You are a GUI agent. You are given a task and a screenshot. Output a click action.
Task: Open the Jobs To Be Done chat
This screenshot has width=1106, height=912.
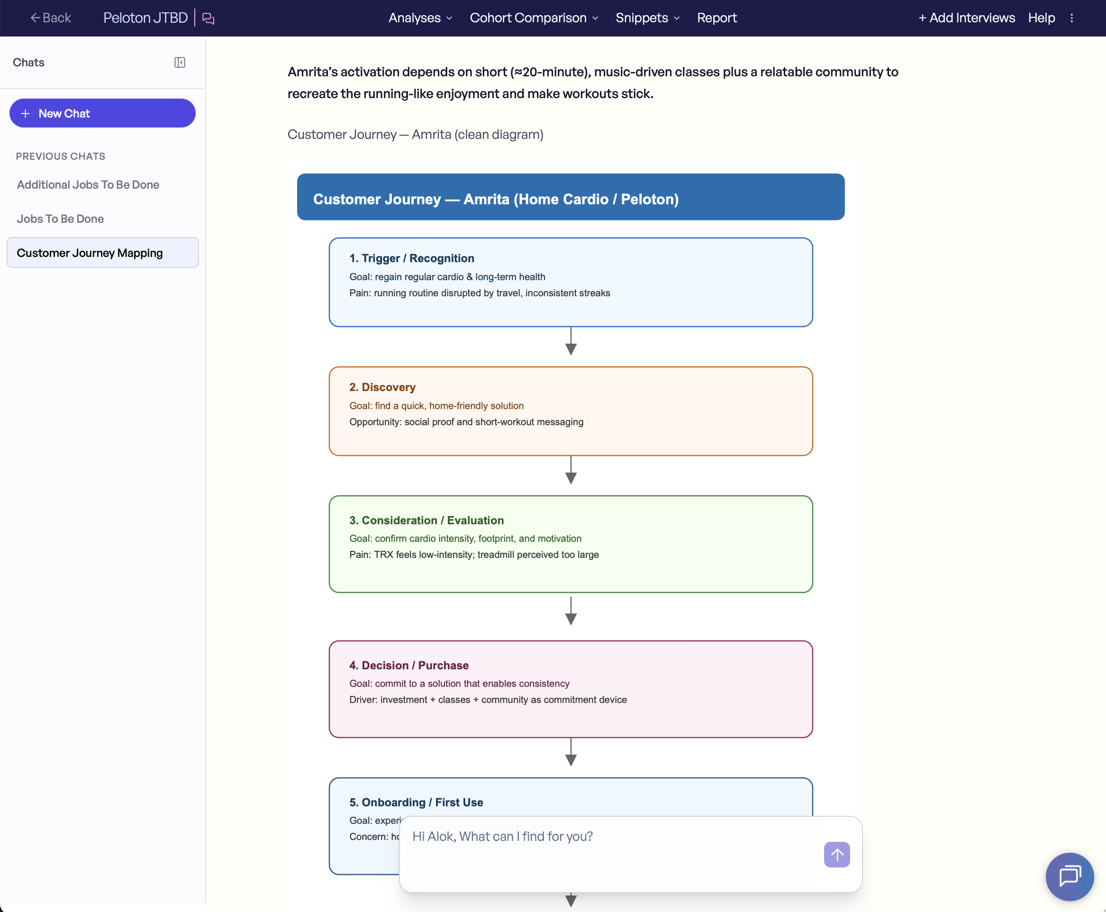[60, 219]
